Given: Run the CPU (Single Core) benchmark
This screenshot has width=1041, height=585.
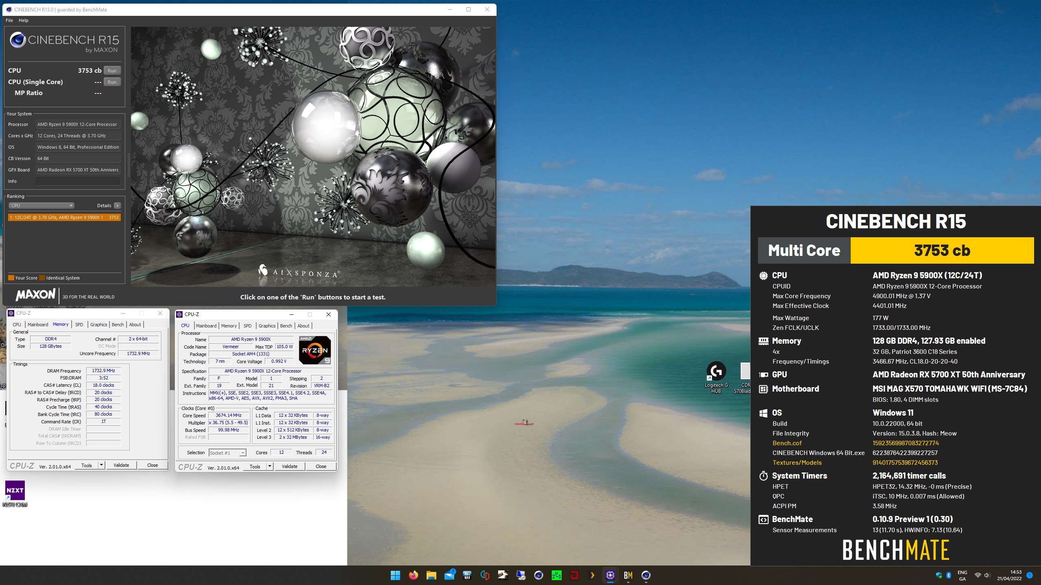Looking at the screenshot, I should 112,82.
